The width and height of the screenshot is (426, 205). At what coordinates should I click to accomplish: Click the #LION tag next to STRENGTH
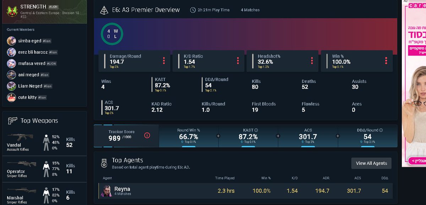(x=53, y=7)
